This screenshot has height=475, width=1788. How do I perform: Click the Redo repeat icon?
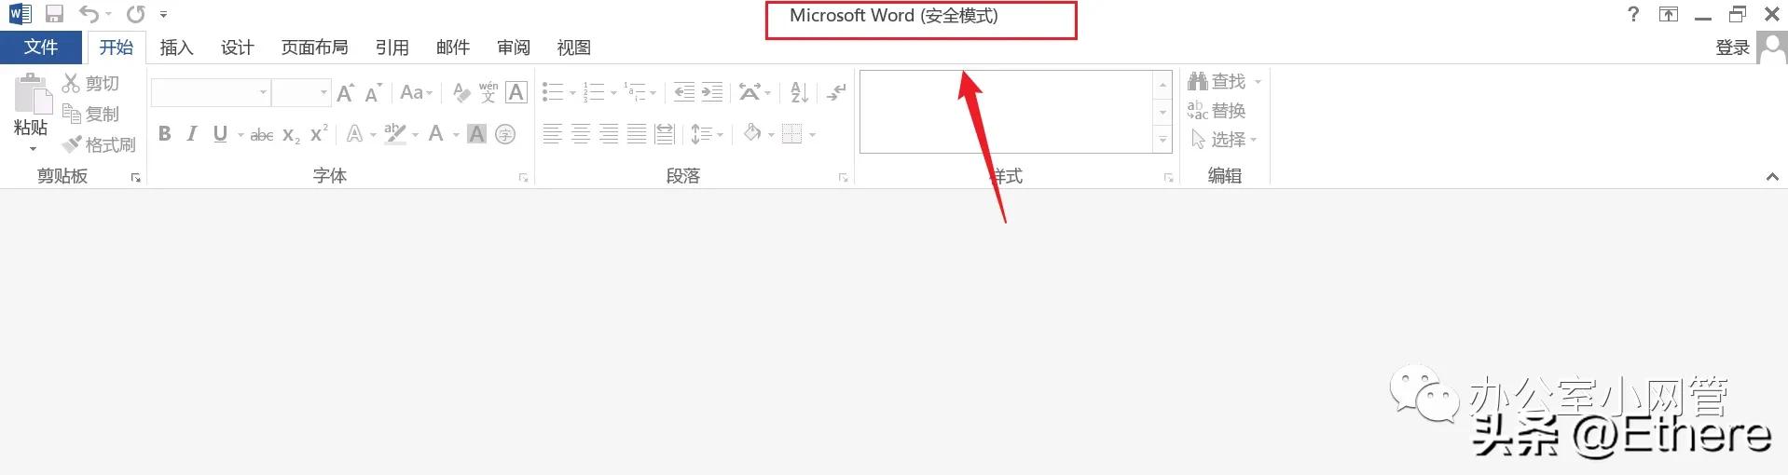point(136,14)
